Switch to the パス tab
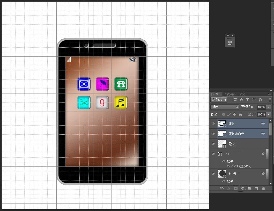 (242, 94)
